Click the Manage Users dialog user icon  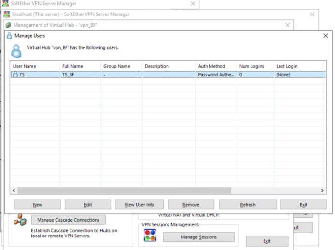point(17,50)
